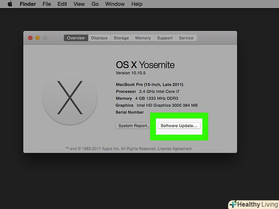Screen dimensions: 279x209
Task: Open the Go menu
Action: [x=95, y=4]
